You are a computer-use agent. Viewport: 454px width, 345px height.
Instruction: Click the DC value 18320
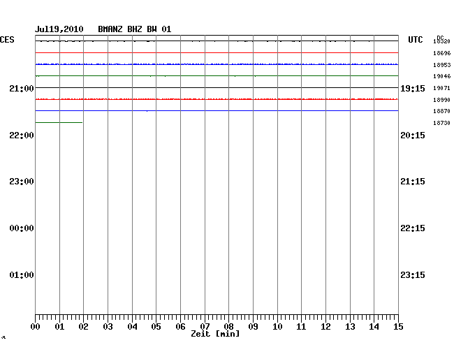point(442,41)
